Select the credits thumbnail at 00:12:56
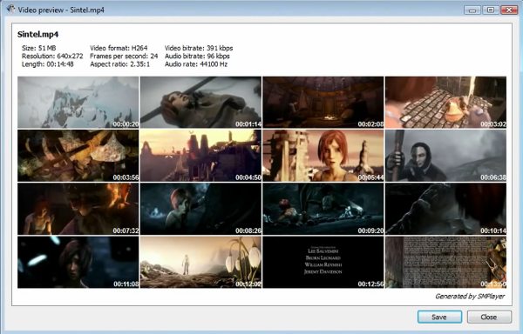 (x=323, y=262)
